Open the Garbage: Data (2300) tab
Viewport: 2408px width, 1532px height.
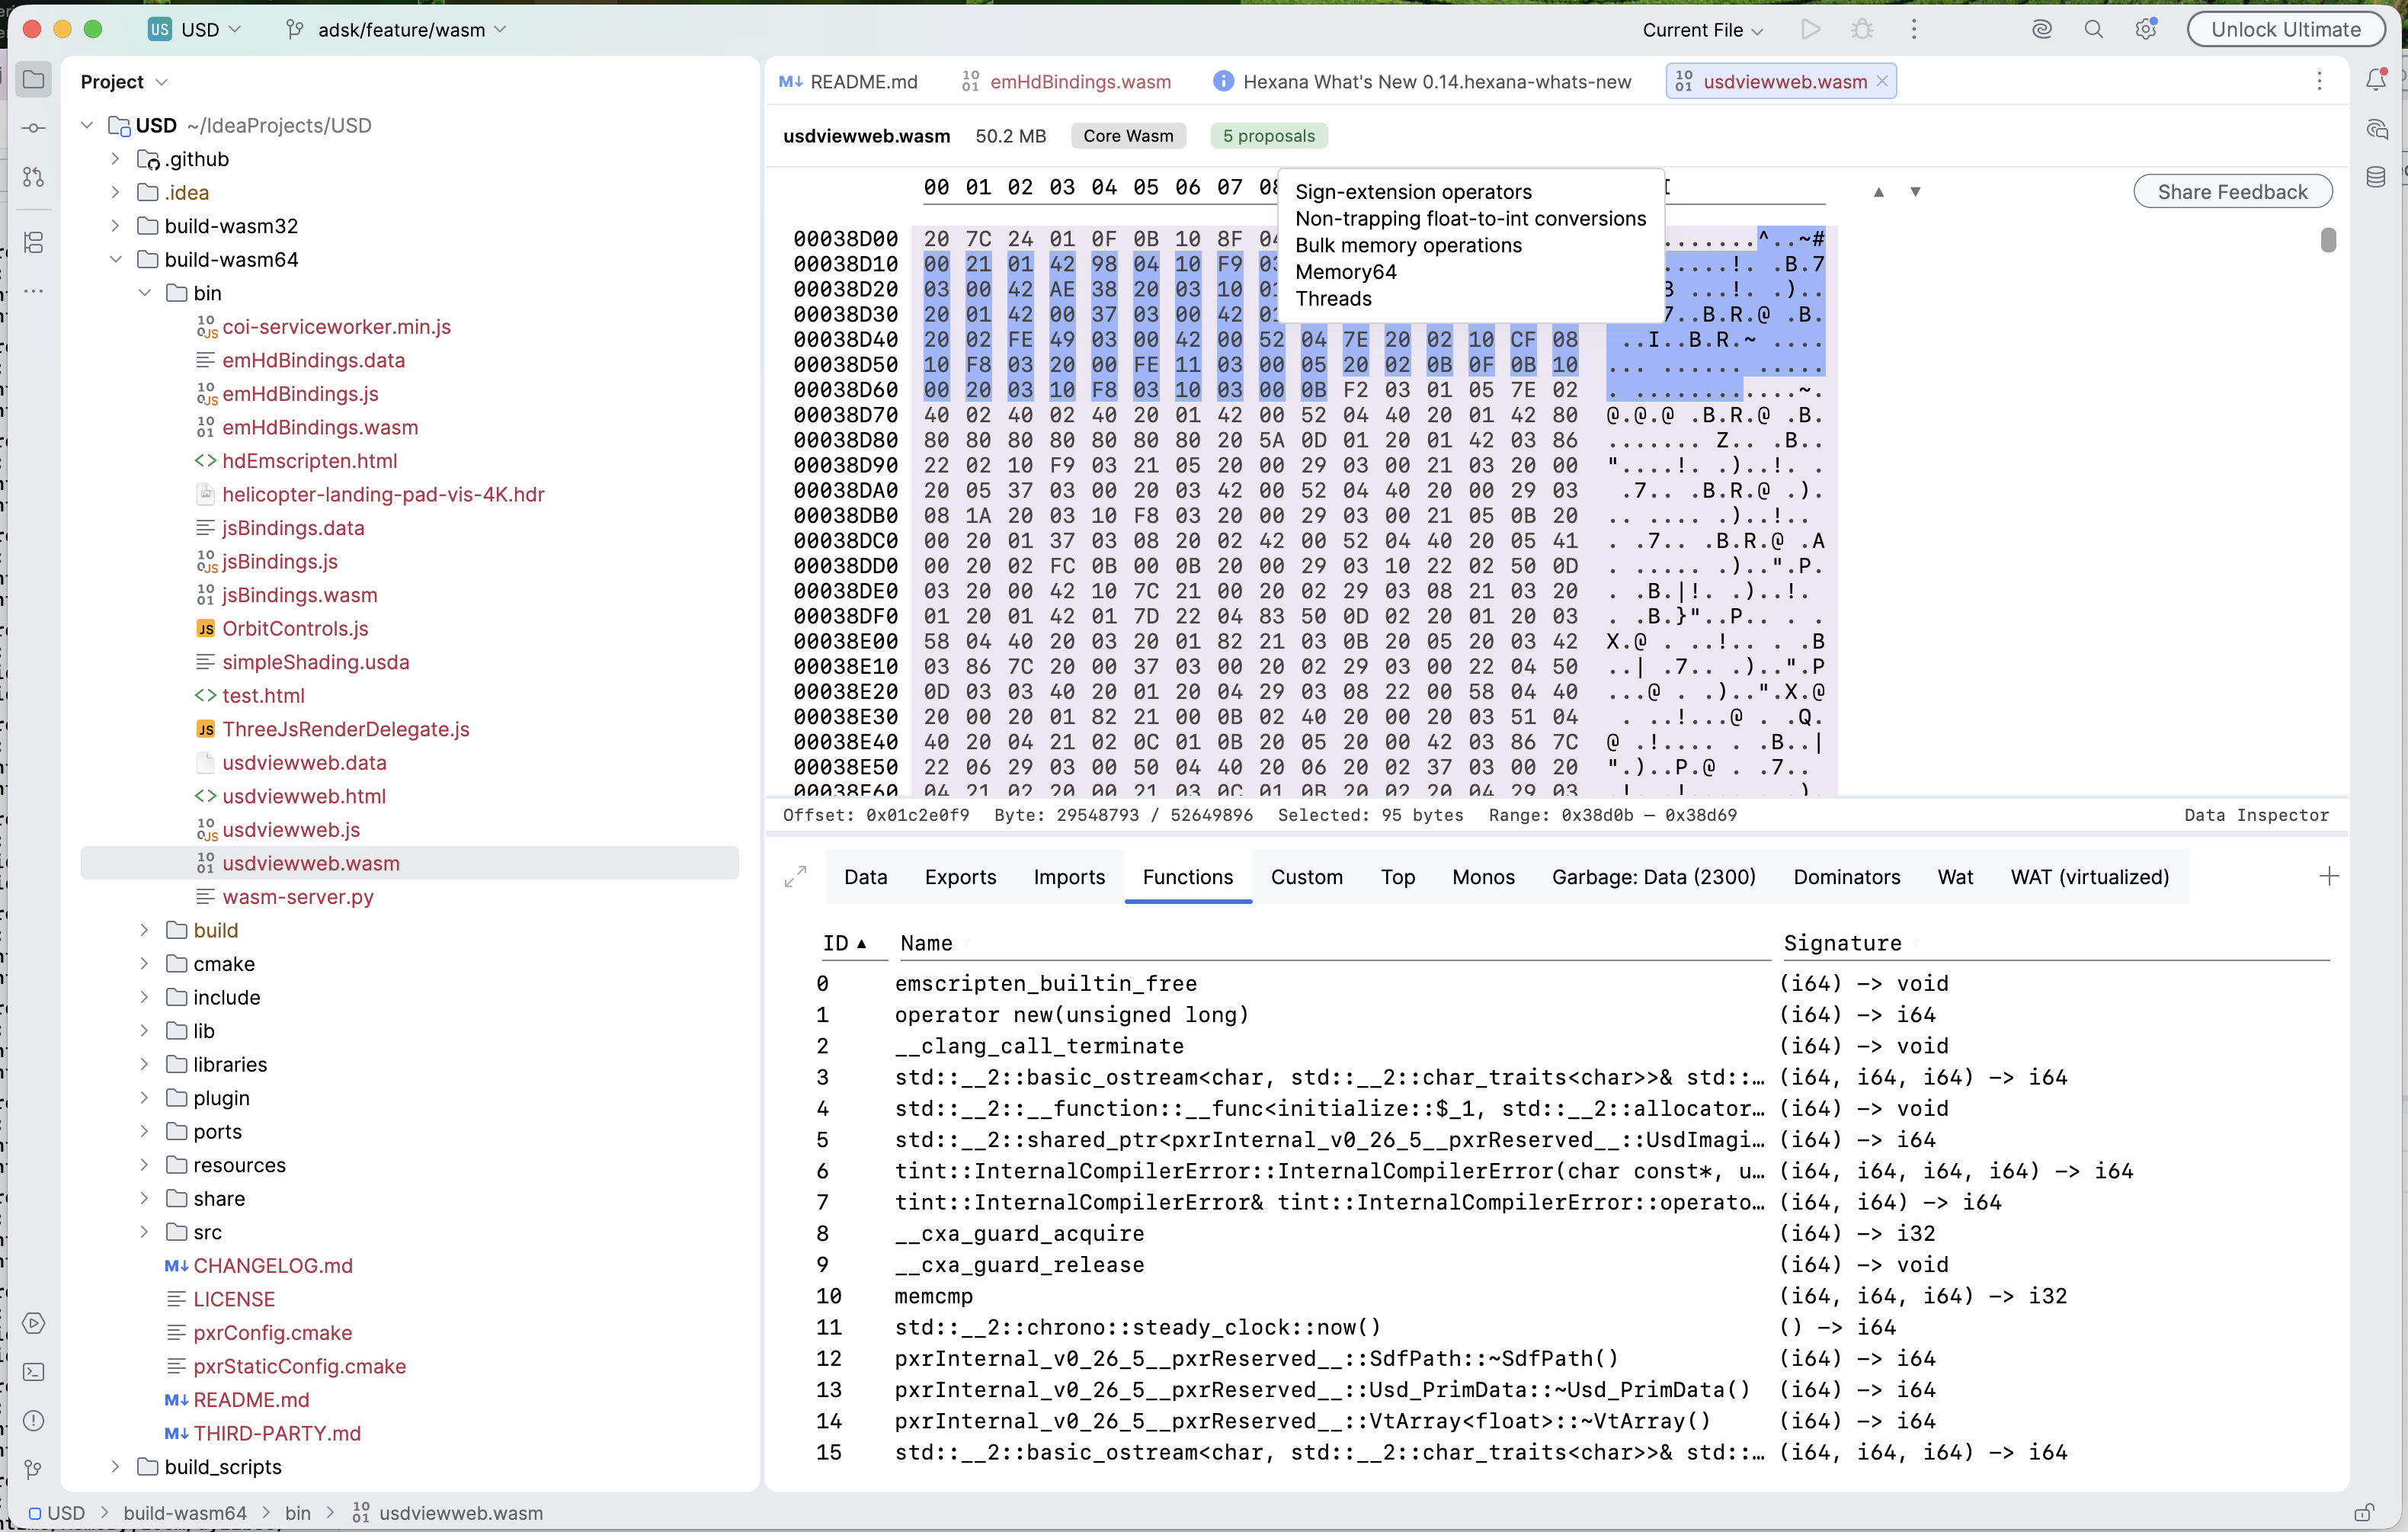pyautogui.click(x=1653, y=877)
